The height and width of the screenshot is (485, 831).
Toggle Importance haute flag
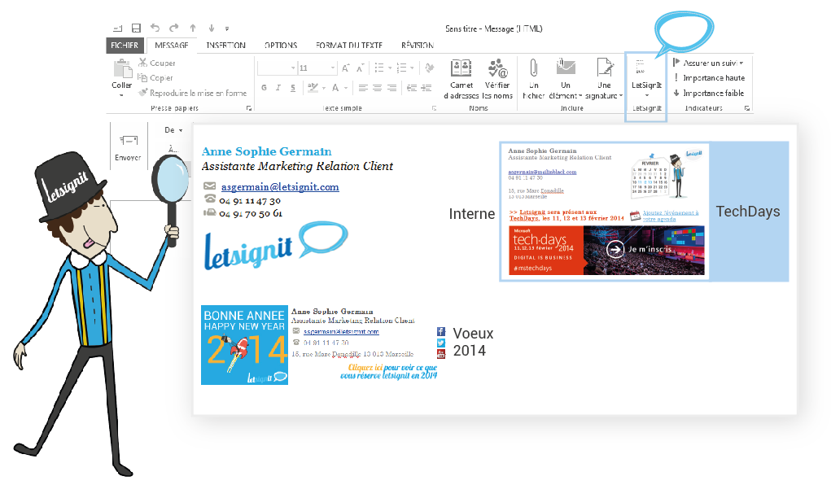(x=708, y=78)
